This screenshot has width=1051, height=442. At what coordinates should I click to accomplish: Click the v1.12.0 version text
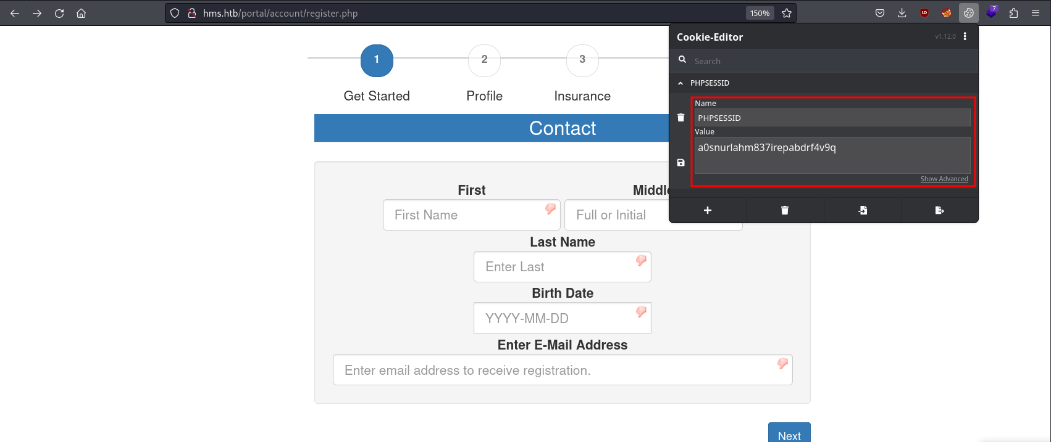(x=945, y=36)
